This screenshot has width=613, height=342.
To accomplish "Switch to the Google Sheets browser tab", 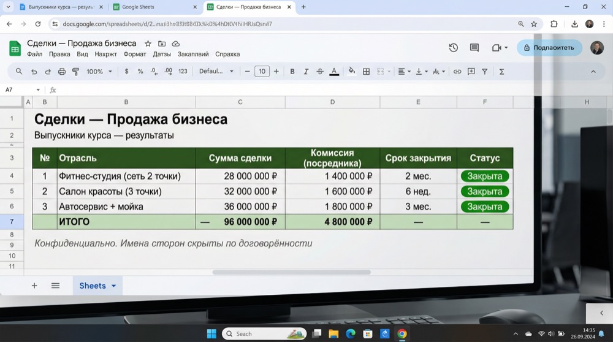I will pos(155,7).
